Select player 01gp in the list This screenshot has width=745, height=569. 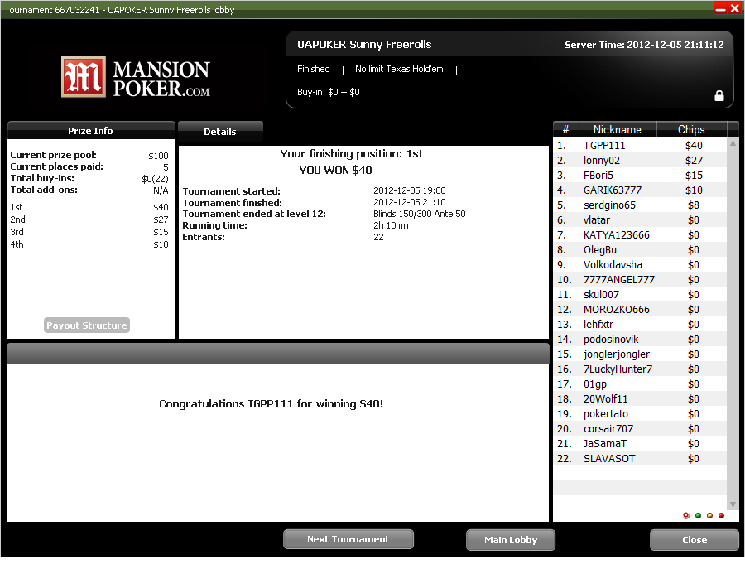(x=640, y=383)
